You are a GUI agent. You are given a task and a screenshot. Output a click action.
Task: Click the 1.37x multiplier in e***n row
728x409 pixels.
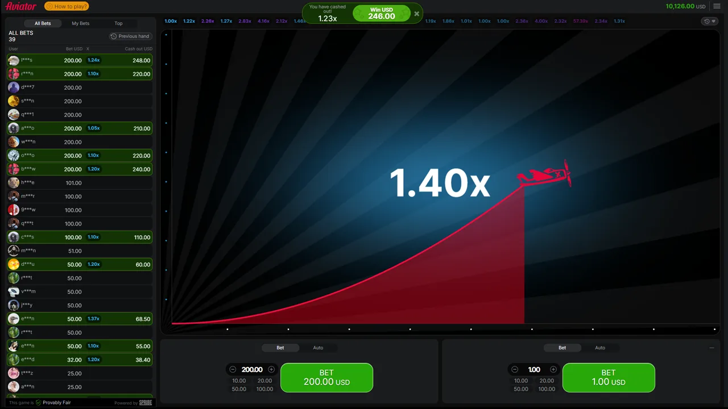[94, 319]
